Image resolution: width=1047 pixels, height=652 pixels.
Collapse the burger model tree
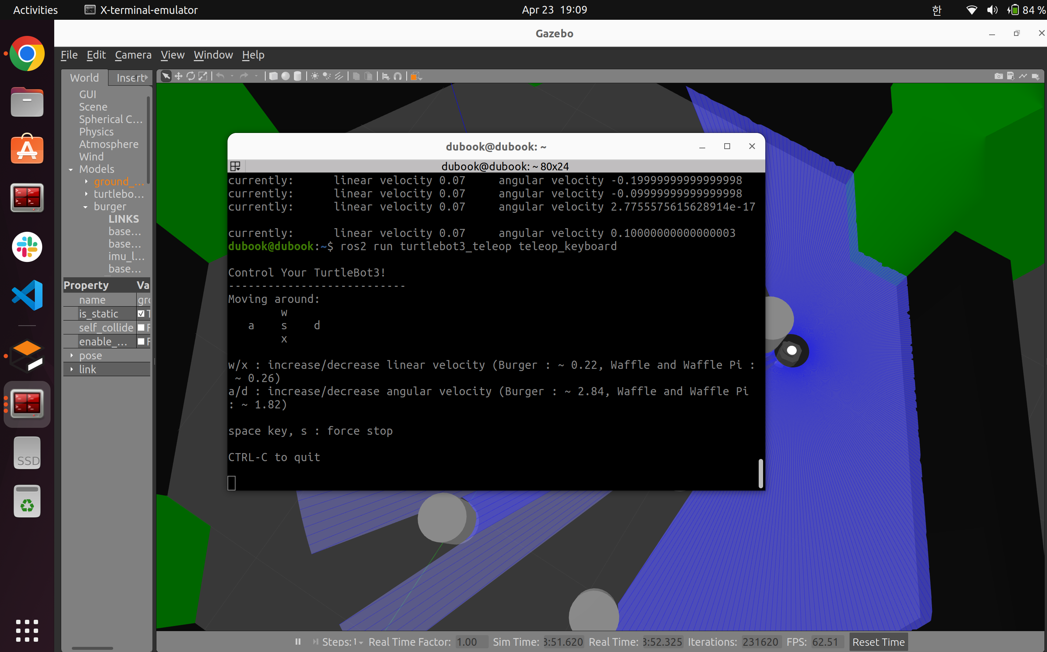click(85, 207)
